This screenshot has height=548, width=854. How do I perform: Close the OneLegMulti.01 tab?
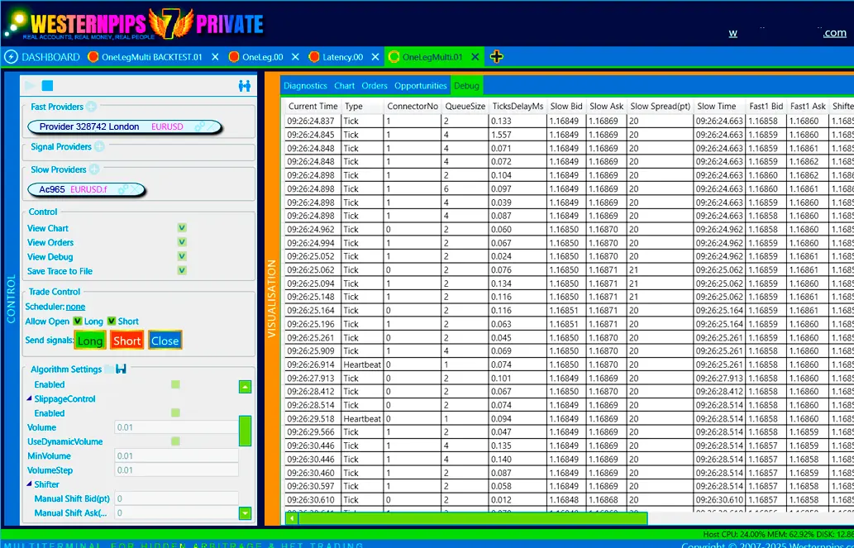tap(475, 57)
